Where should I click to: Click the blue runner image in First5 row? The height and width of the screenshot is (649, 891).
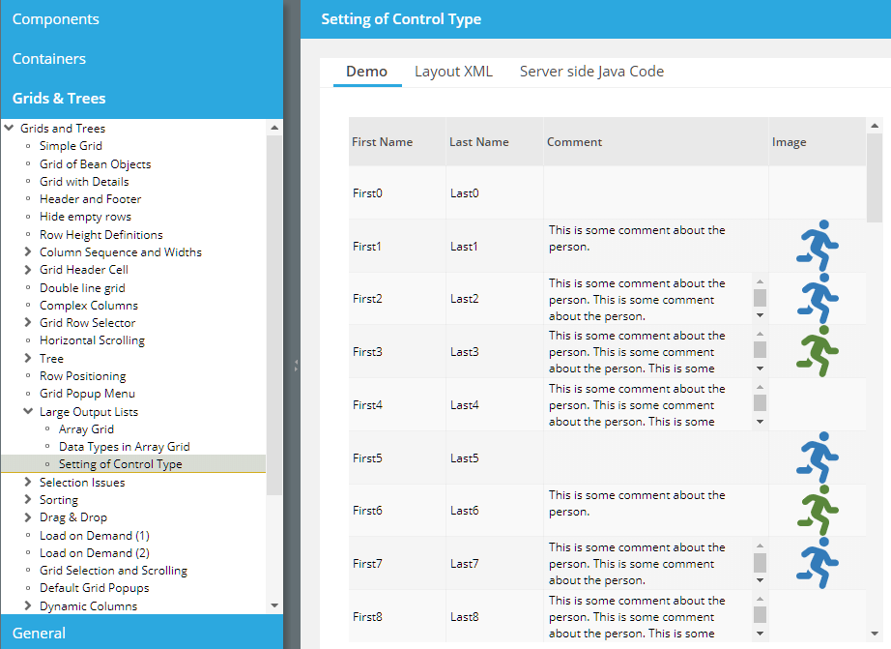818,457
